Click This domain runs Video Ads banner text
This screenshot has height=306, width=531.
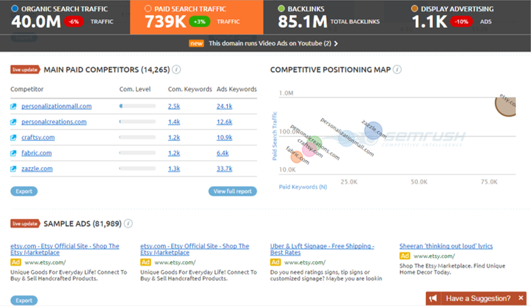[270, 44]
